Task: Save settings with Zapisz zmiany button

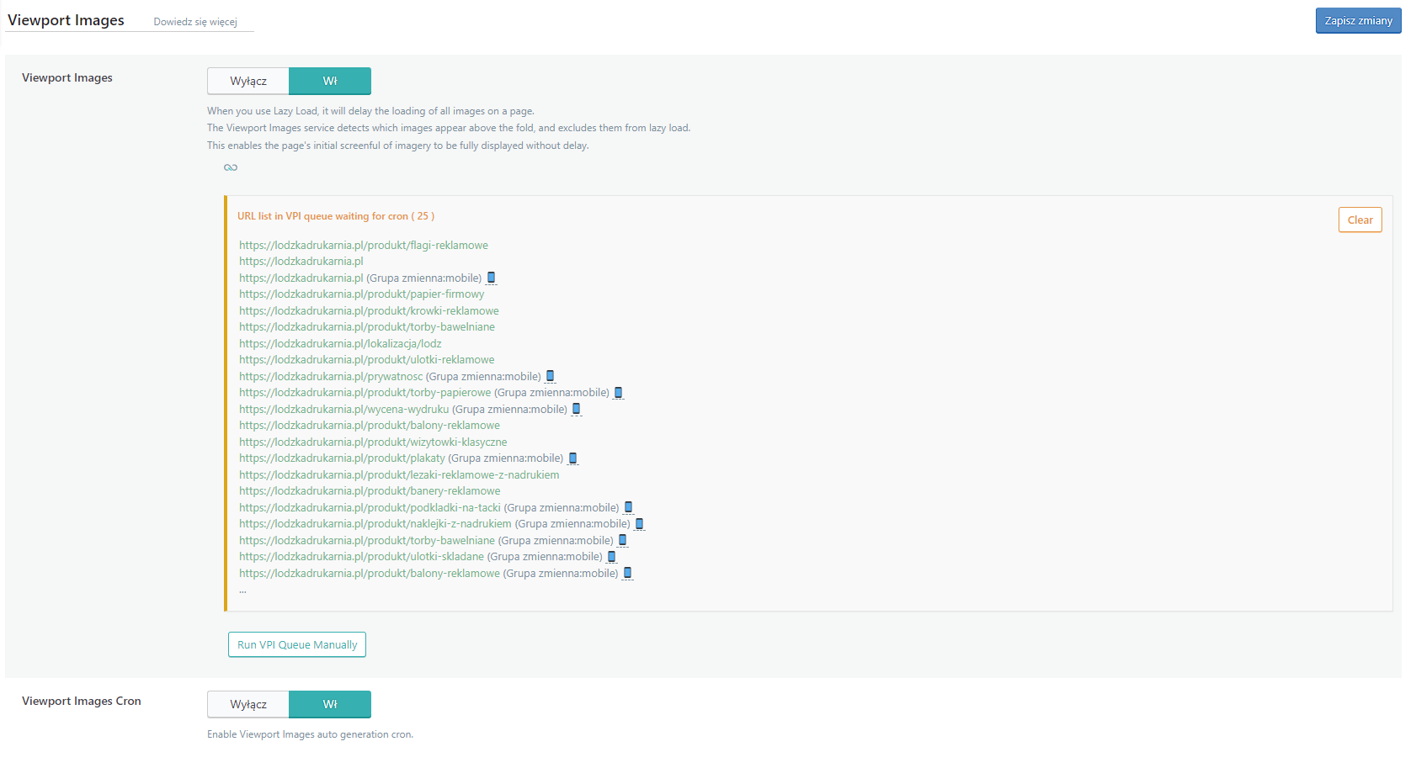Action: point(1359,21)
